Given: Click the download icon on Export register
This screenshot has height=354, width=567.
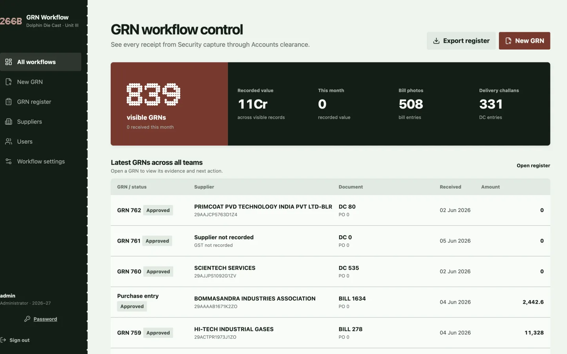Looking at the screenshot, I should (436, 41).
